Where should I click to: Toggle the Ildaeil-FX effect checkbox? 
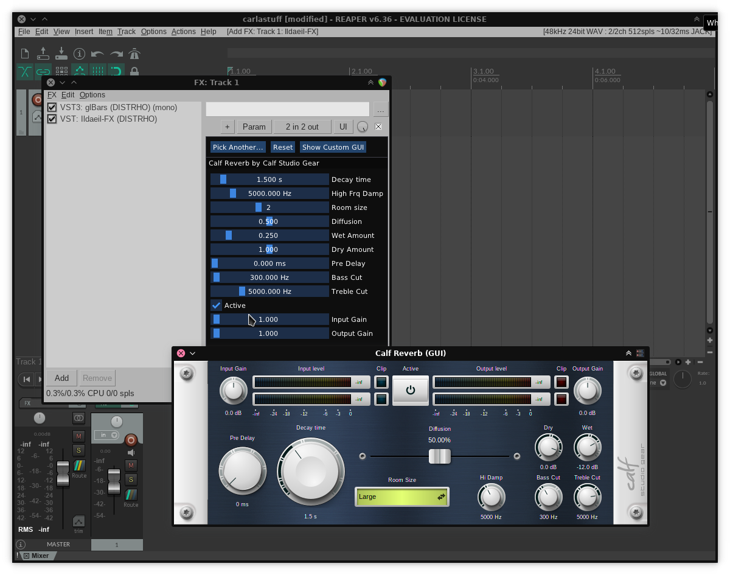pos(52,119)
